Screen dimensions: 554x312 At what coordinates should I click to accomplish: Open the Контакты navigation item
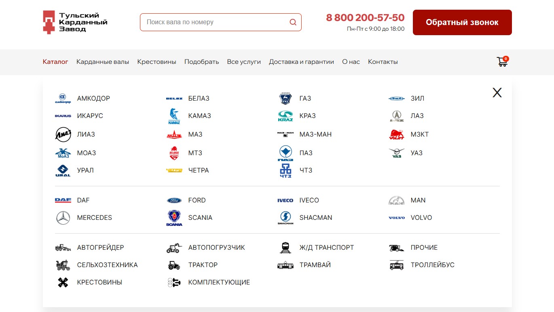pos(383,62)
